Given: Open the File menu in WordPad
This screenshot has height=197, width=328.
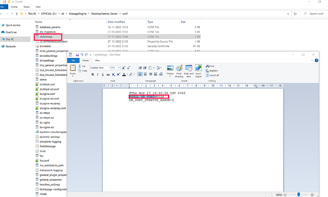Looking at the screenshot, I should tap(73, 60).
